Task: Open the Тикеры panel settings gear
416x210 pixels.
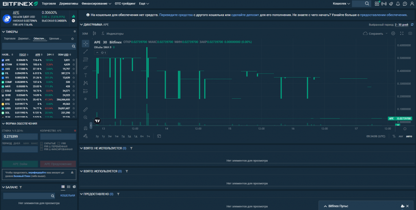Action: click(75, 32)
